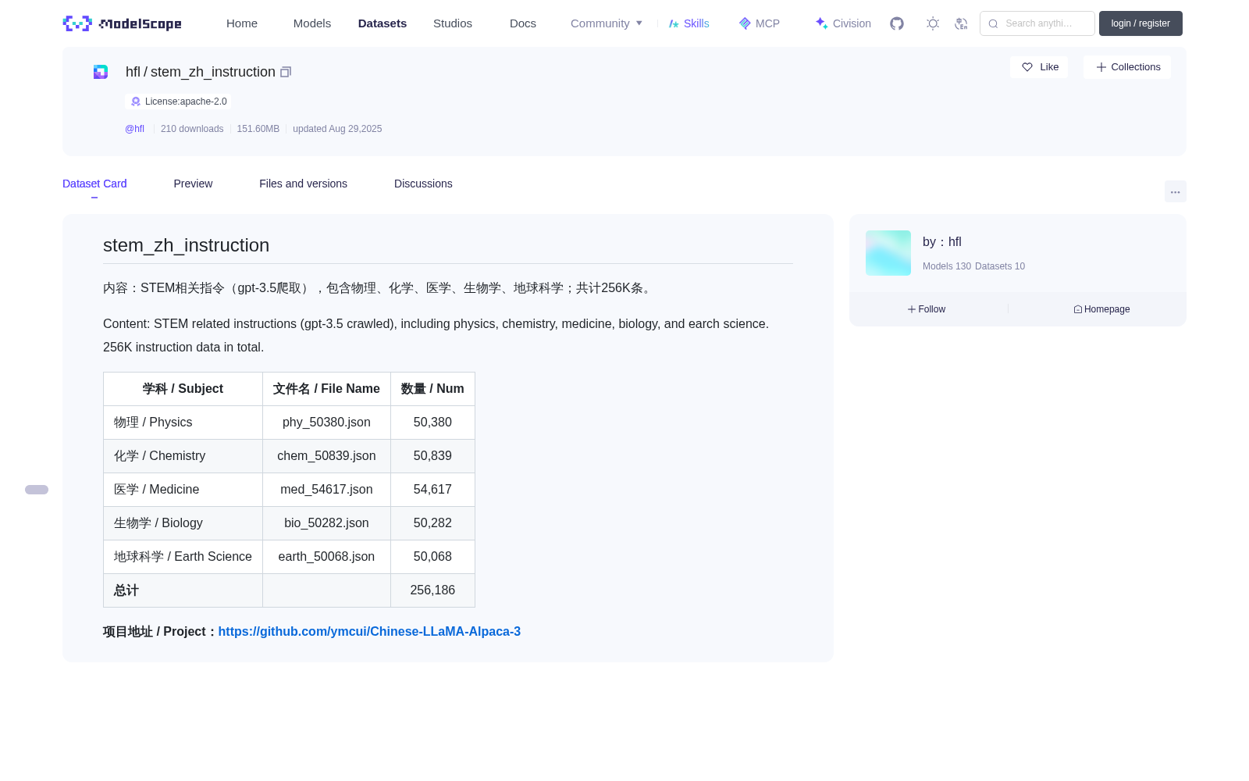Open Docs in top navigation

tap(523, 23)
